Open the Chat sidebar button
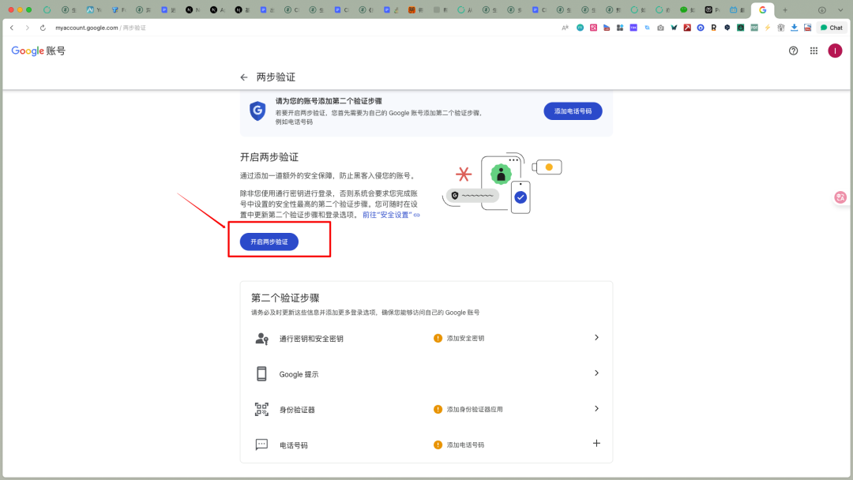Image resolution: width=853 pixels, height=480 pixels. click(x=832, y=28)
